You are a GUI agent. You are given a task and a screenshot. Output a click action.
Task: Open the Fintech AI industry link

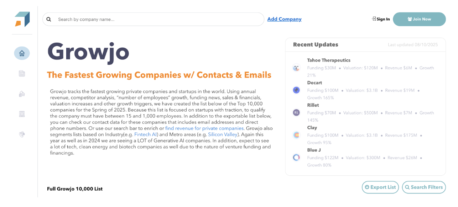pyautogui.click(x=146, y=135)
